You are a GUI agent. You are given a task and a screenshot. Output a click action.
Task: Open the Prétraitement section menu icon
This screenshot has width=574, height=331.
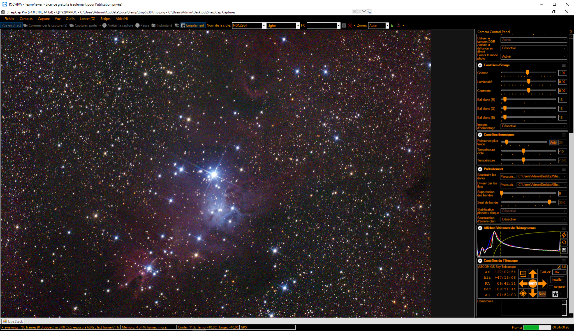564,169
